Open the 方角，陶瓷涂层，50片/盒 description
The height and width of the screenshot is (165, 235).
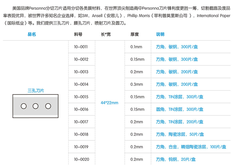point(180,134)
